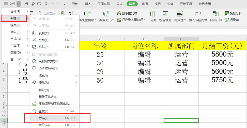Switch to the 页面布局 ribbon tab
Image resolution: width=247 pixels, height=128 pixels.
pyautogui.click(x=103, y=4)
